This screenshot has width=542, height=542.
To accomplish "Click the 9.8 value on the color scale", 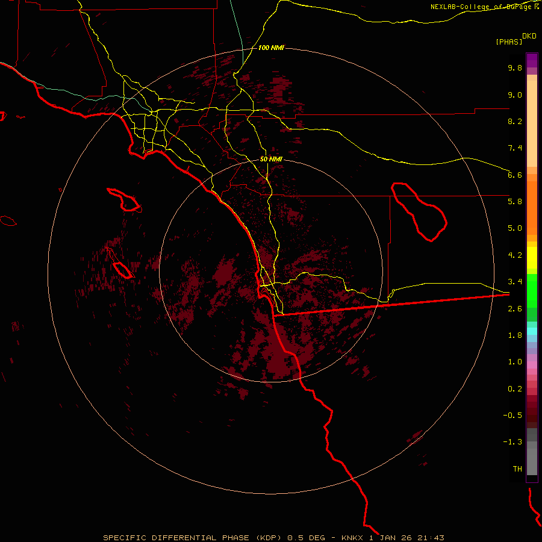I will click(x=515, y=67).
